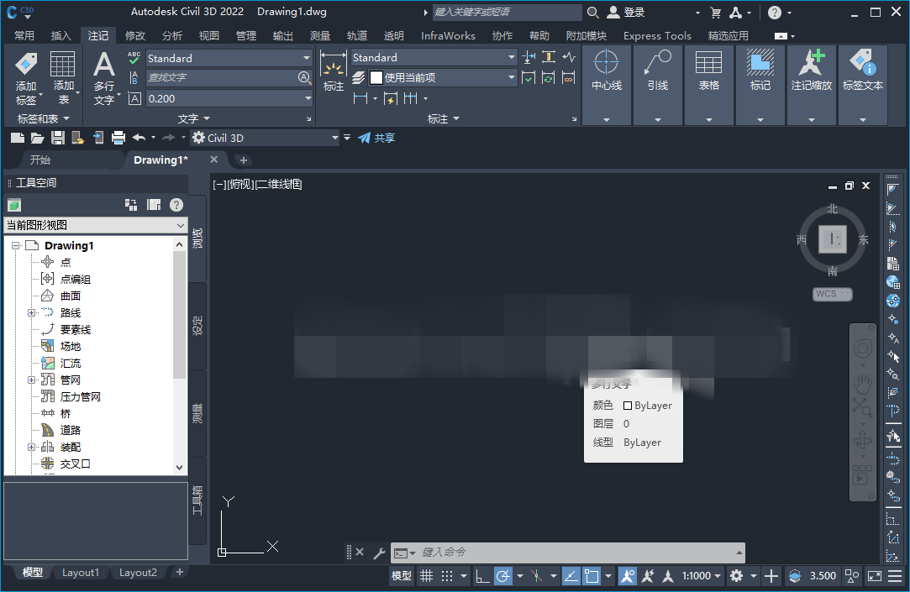Open the Express Tools ribbon tab
Image resolution: width=910 pixels, height=592 pixels.
click(x=657, y=36)
